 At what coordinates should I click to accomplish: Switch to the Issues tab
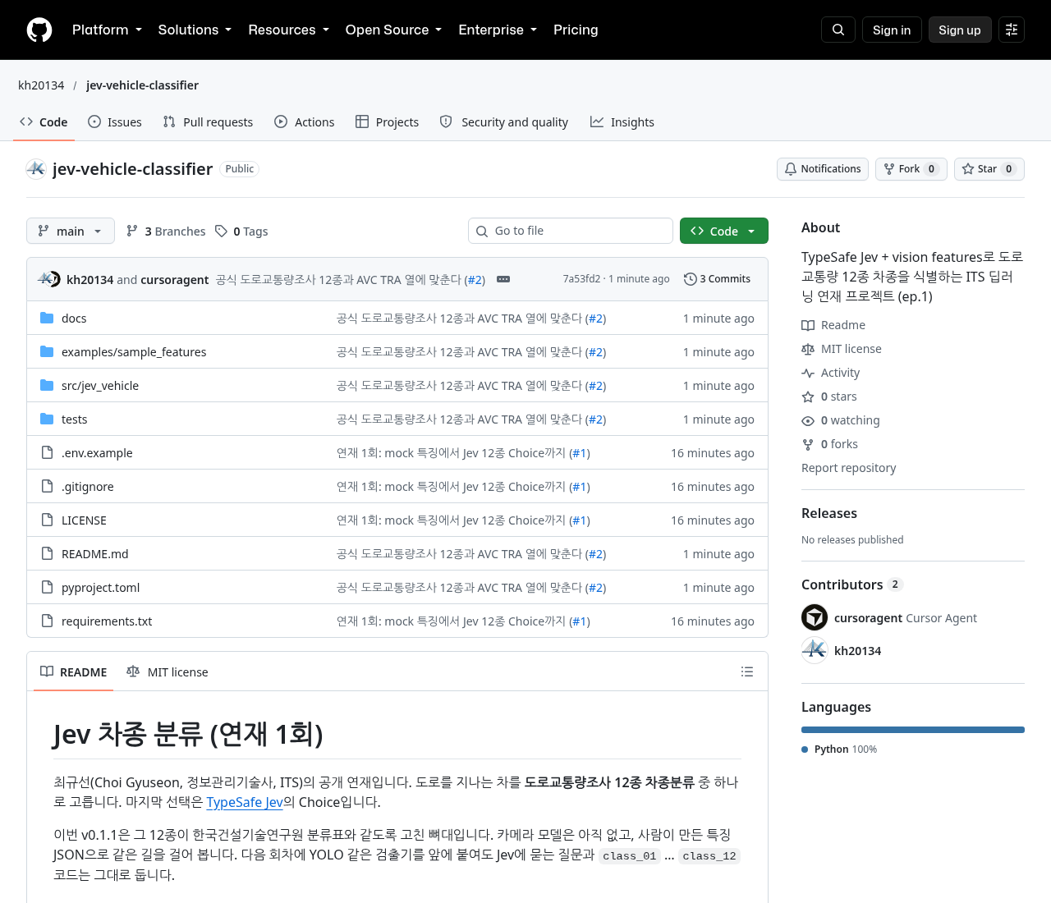[115, 121]
